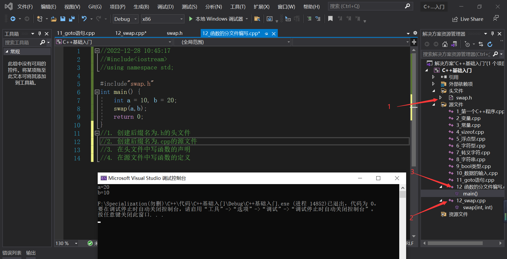Open the 错误列表 tab

click(12, 253)
